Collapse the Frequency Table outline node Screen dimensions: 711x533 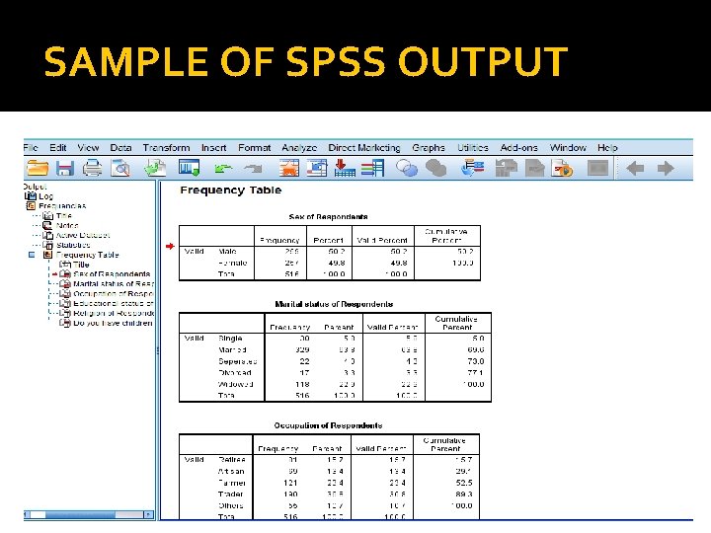click(32, 255)
